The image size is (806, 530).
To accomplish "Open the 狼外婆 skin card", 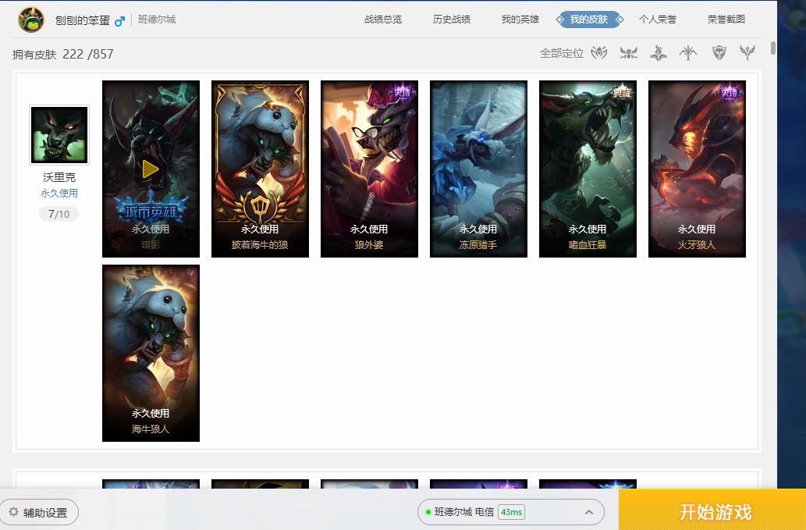I will [x=369, y=169].
